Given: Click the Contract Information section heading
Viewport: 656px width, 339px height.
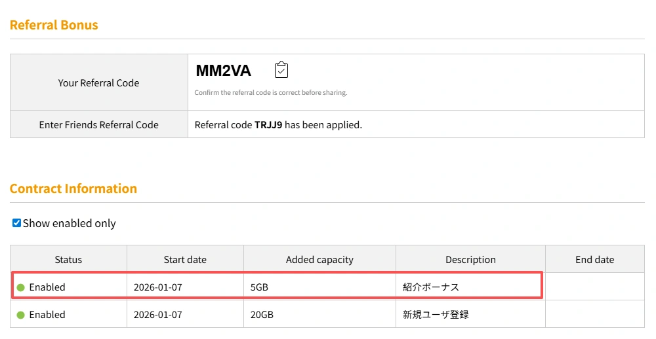Looking at the screenshot, I should click(x=73, y=188).
